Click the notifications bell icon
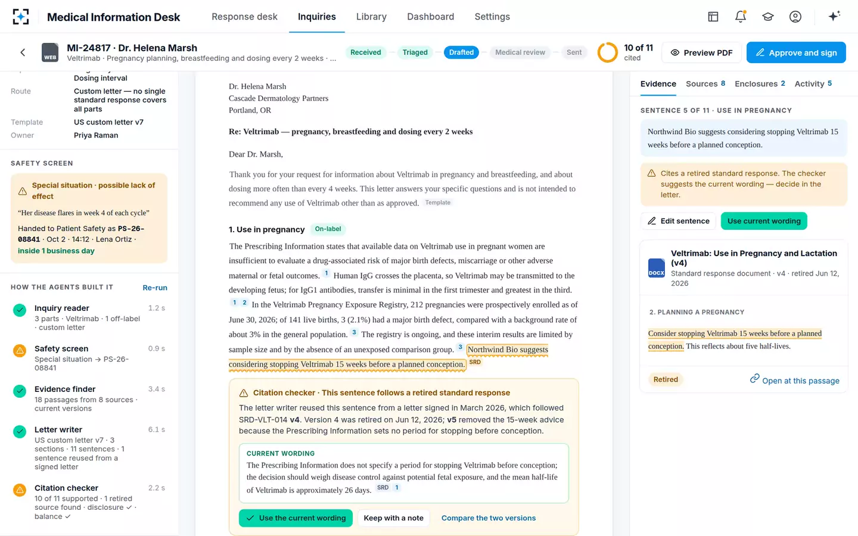The image size is (858, 536). 740,17
